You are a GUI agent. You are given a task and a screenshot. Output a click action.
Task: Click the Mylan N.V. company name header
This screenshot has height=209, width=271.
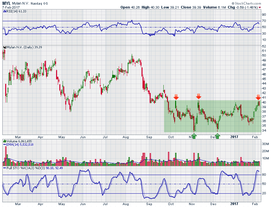tap(21, 4)
